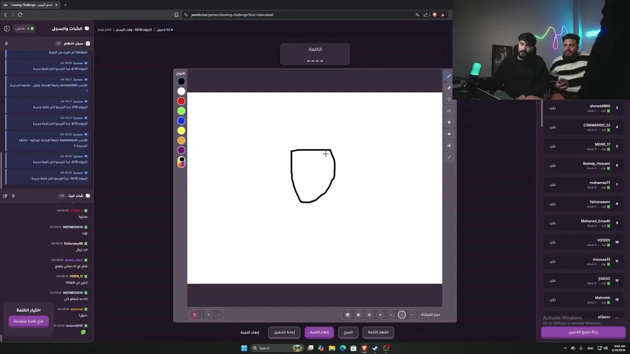Viewport: 630px width, 354px height.
Task: Choose the fifth brush size
Action: coord(369,315)
